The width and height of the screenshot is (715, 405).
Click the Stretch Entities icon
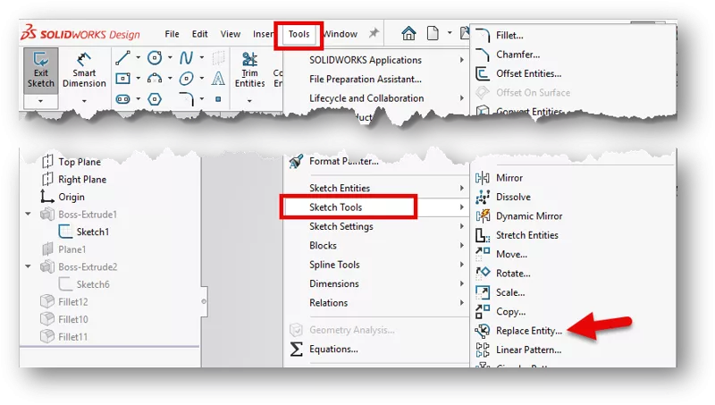coord(483,235)
